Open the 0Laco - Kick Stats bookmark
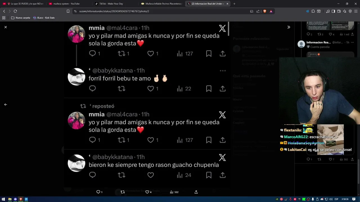360x202 pixels. [x=44, y=18]
